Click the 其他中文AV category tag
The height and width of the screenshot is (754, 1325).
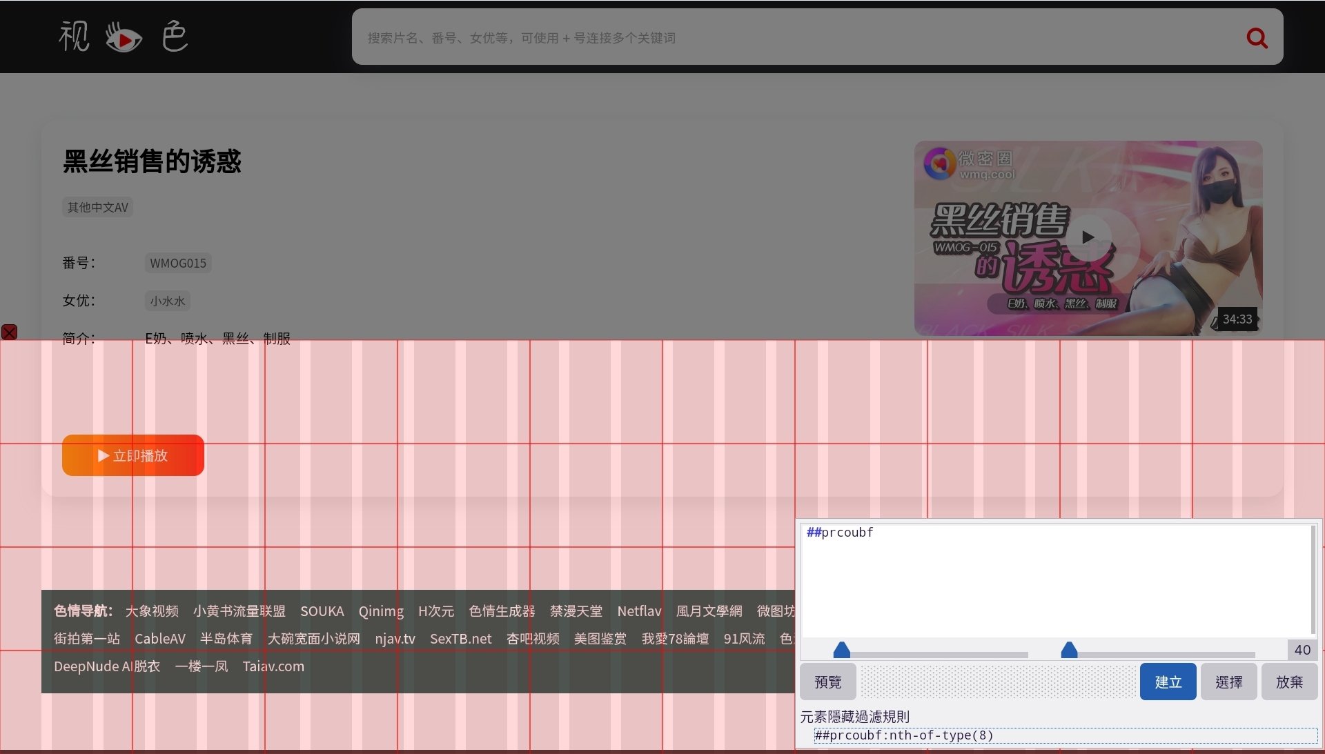(x=97, y=206)
